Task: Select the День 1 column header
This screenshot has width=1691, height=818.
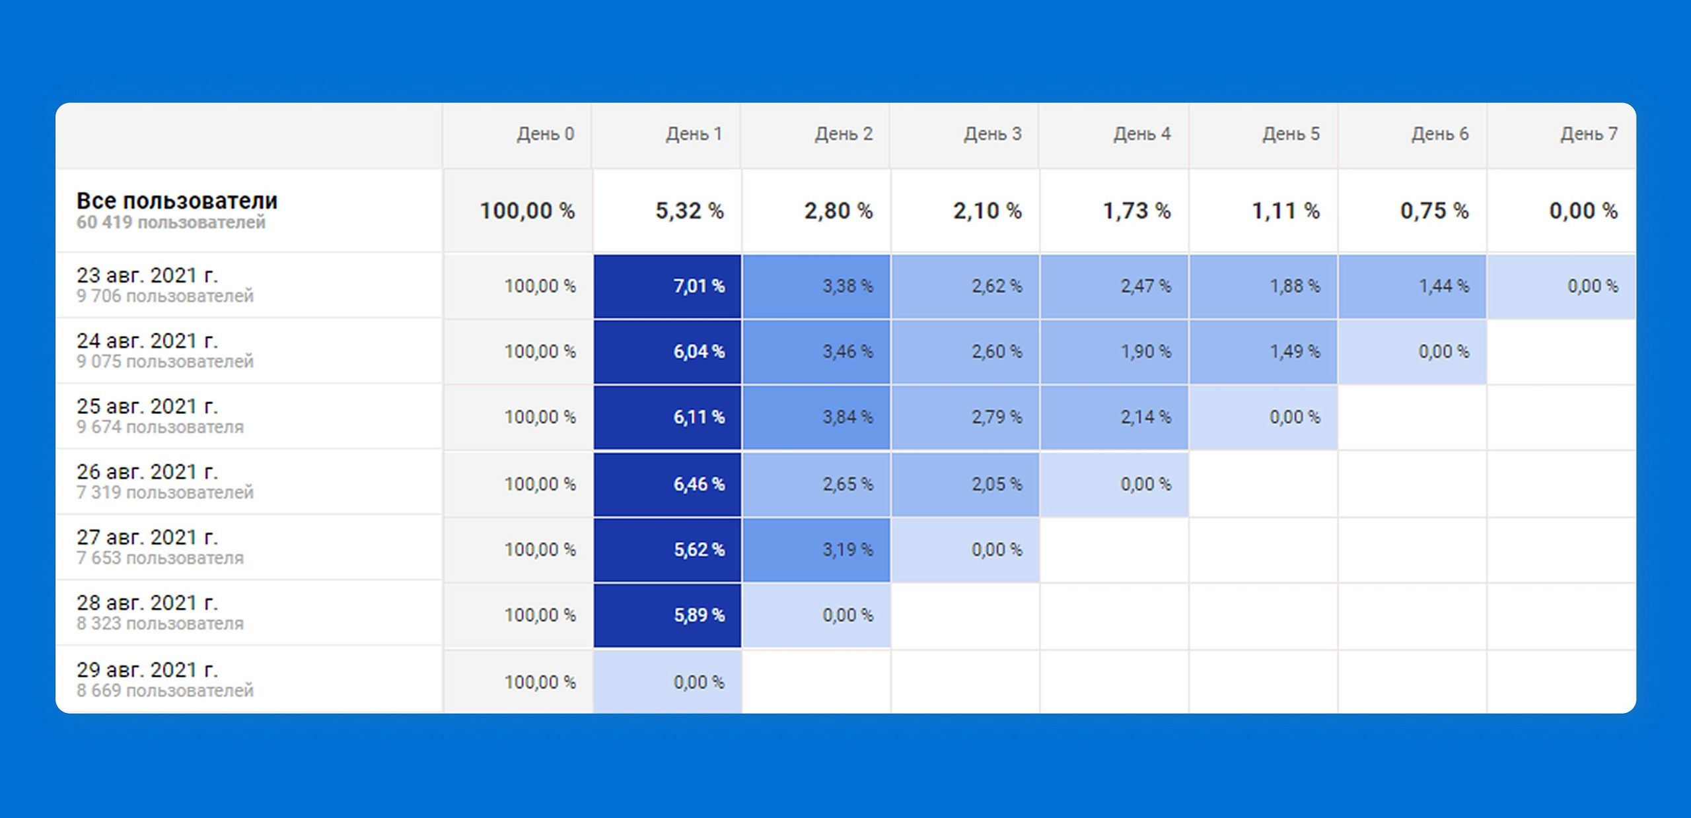Action: tap(694, 134)
